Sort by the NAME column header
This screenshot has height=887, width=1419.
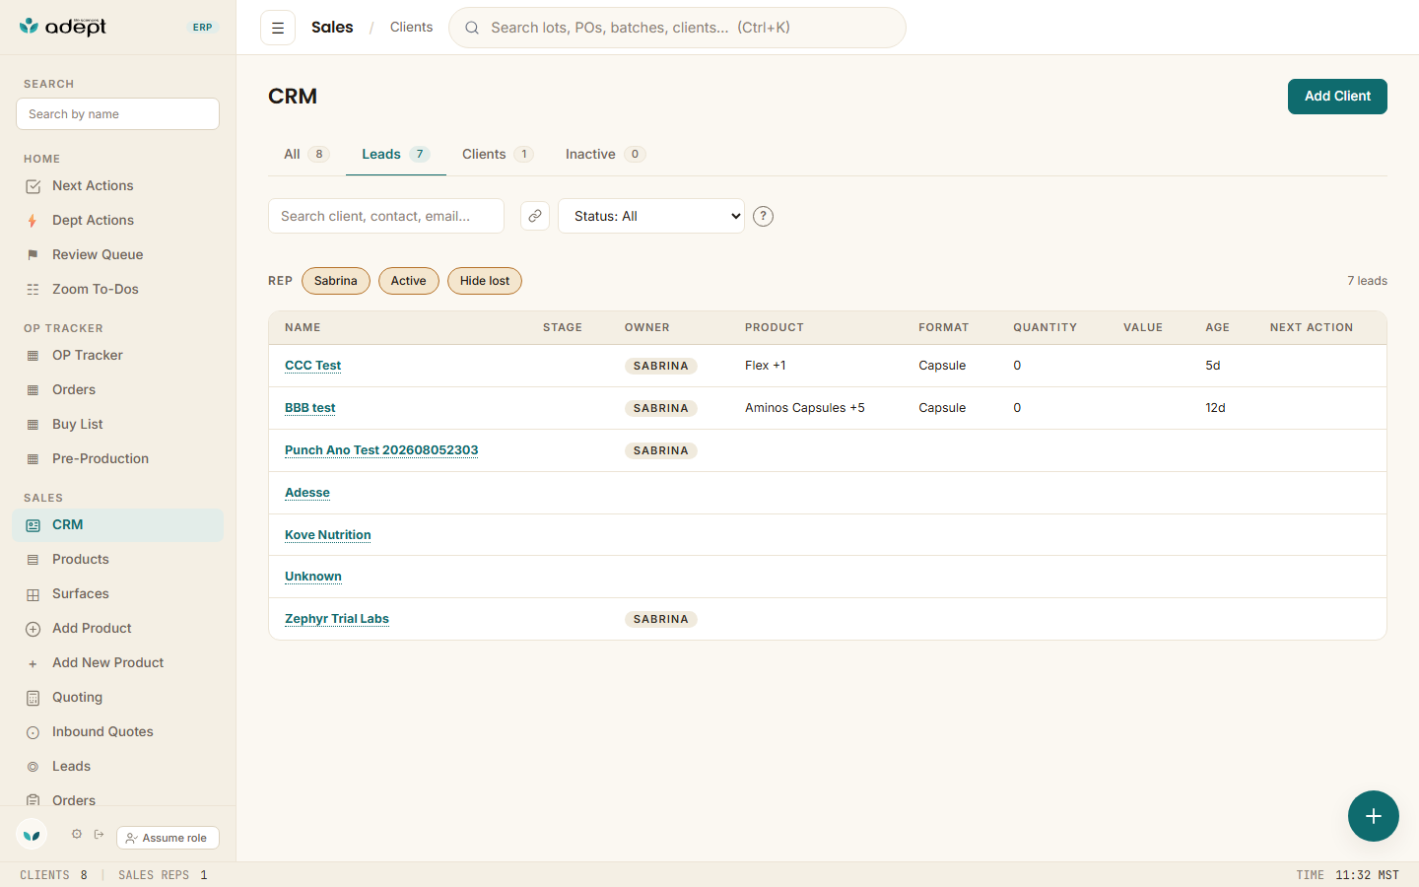303,327
